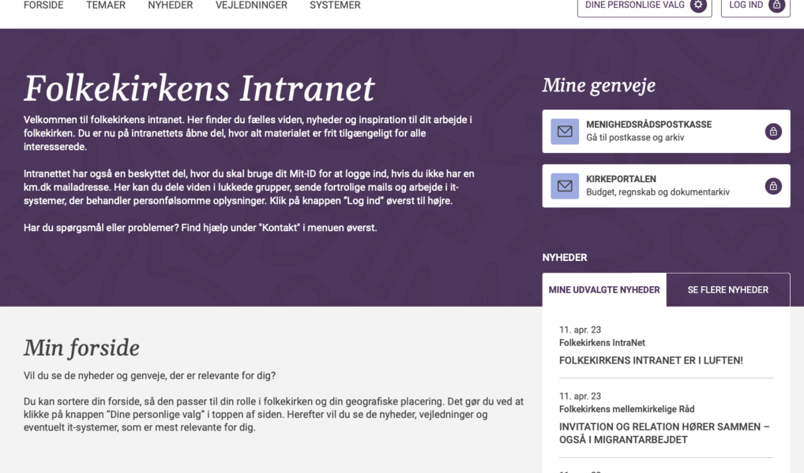Go to Nyheder in the top navigation
This screenshot has height=473, width=804.
(171, 6)
